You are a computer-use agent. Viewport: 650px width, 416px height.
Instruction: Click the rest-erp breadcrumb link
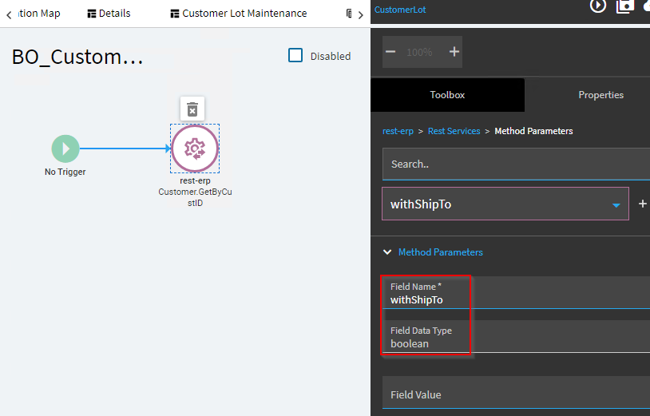pos(398,131)
